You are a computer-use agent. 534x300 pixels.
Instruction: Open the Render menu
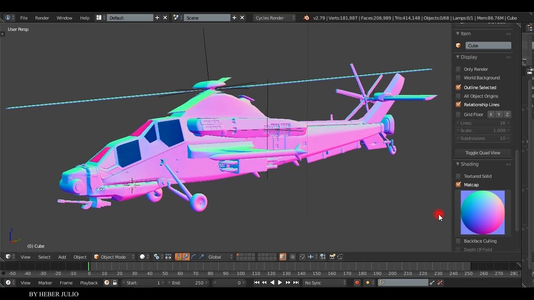(x=42, y=17)
